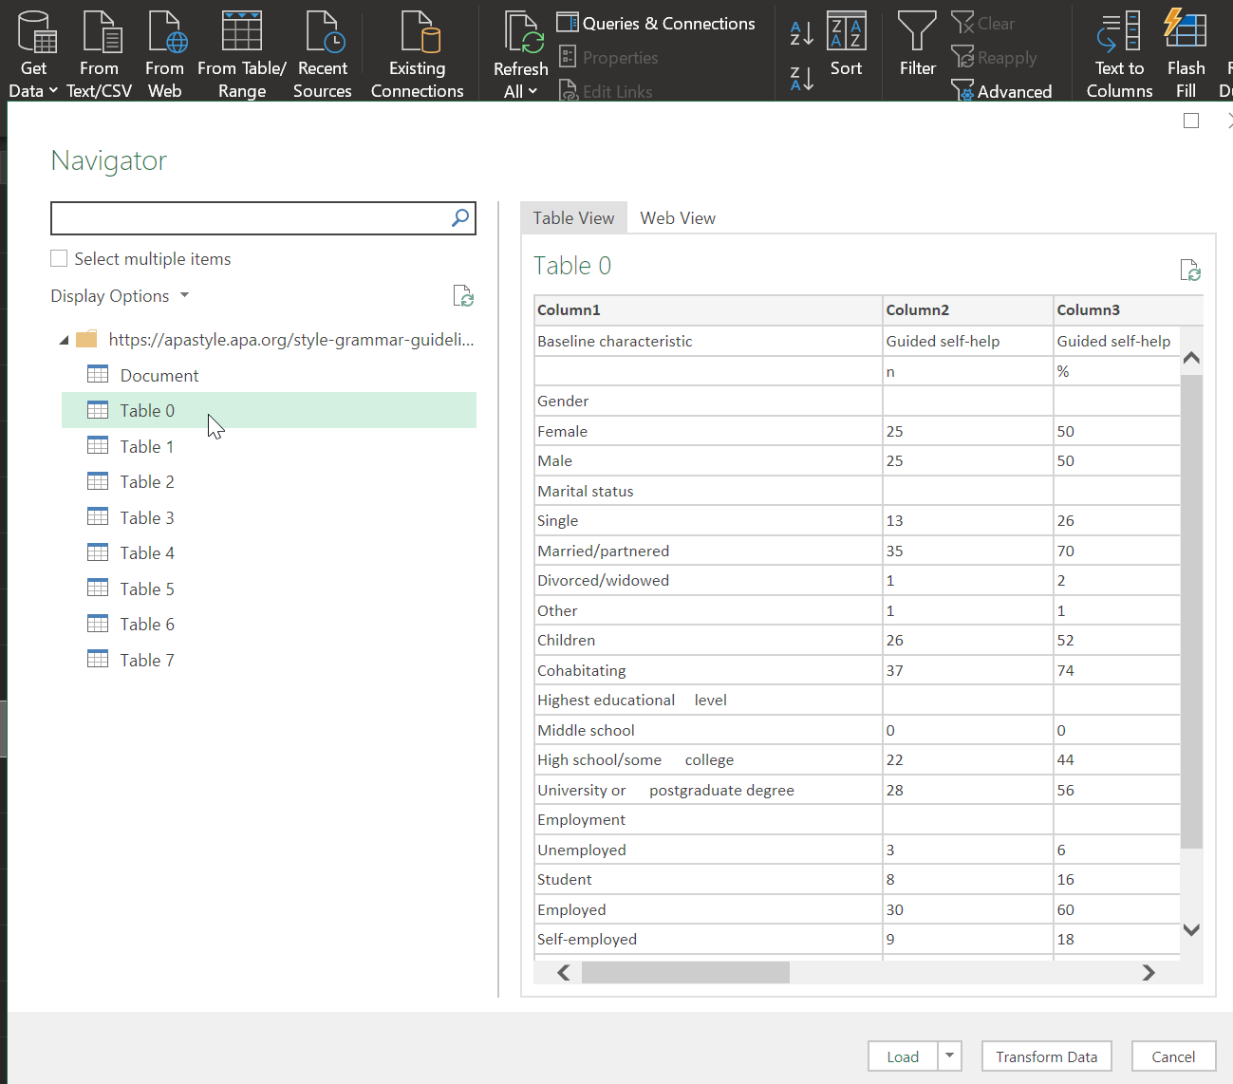1233x1084 pixels.
Task: Cancel the Navigator dialog
Action: pos(1173,1056)
